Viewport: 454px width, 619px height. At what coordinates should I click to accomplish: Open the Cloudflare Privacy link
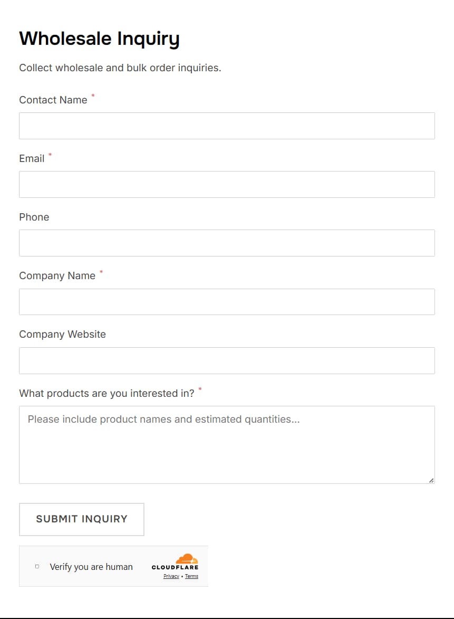tap(171, 576)
